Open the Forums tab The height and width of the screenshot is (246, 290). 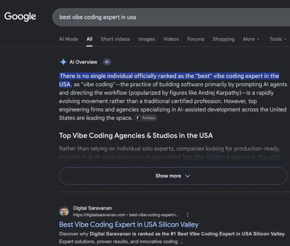click(x=196, y=39)
